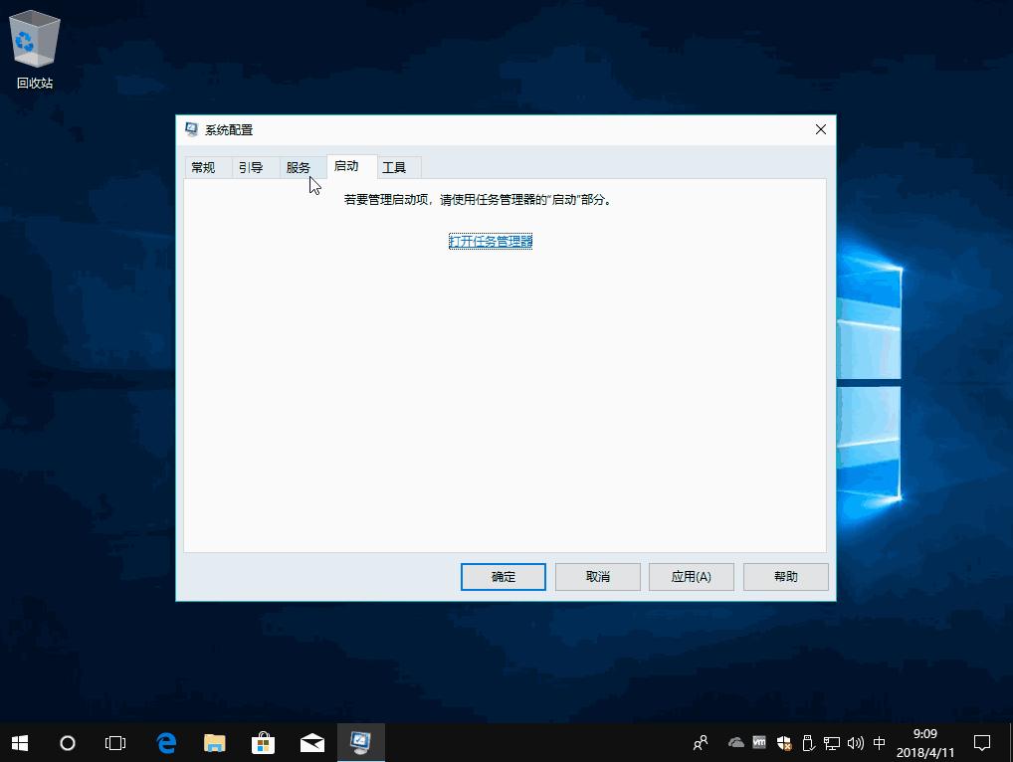This screenshot has height=762, width=1013.
Task: Click the Cortana search circle
Action: click(67, 742)
